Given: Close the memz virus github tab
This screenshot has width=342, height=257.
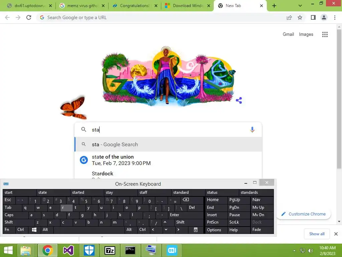Looking at the screenshot, I should tap(103, 6).
